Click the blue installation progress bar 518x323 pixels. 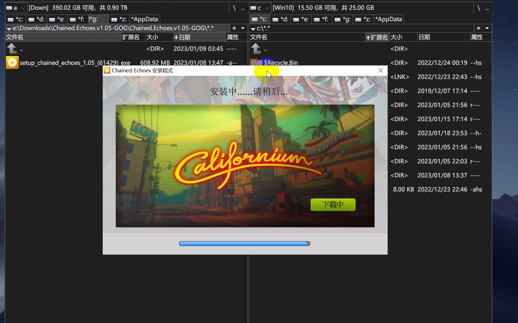[x=245, y=244]
